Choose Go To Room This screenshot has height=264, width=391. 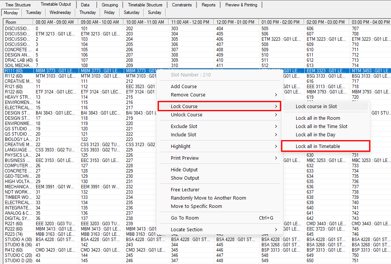coord(219,218)
